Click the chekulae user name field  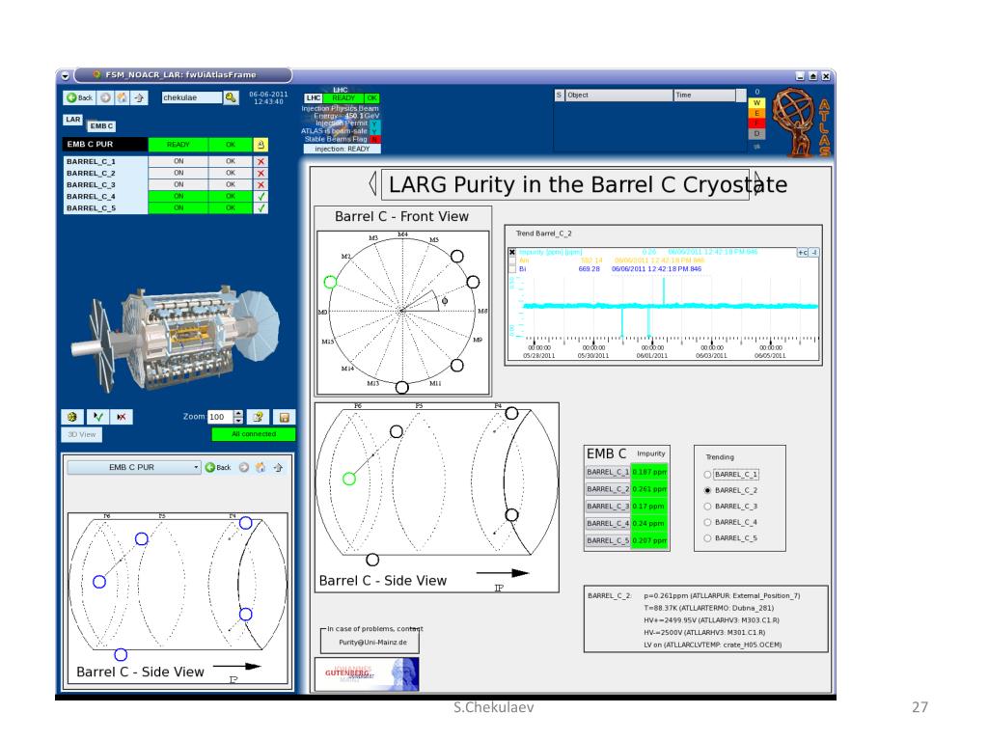(192, 97)
